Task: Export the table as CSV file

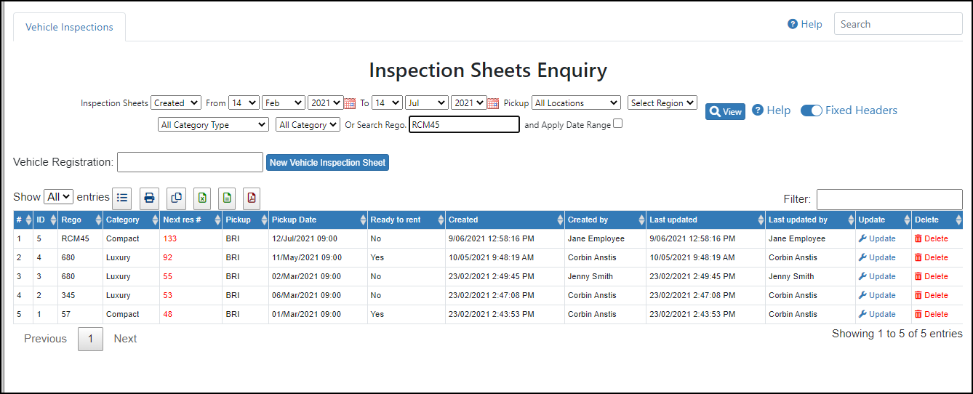Action: pos(227,198)
